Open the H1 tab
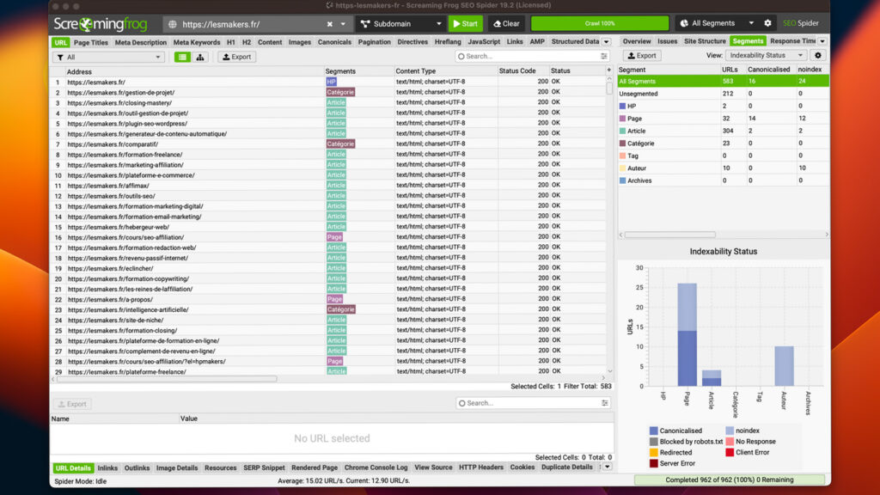This screenshot has height=495, width=880. coord(230,43)
